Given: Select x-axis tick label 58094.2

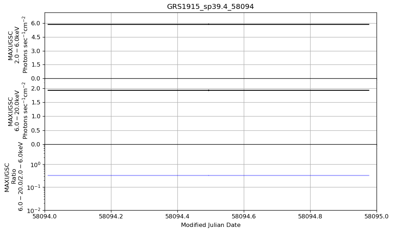Looking at the screenshot, I should [x=111, y=216].
